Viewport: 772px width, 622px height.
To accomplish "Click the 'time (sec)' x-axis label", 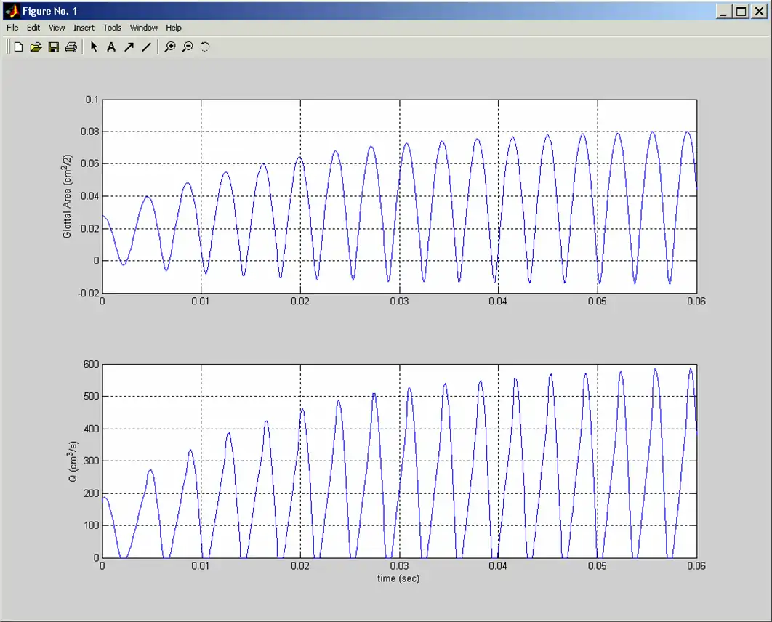I will pyautogui.click(x=398, y=579).
